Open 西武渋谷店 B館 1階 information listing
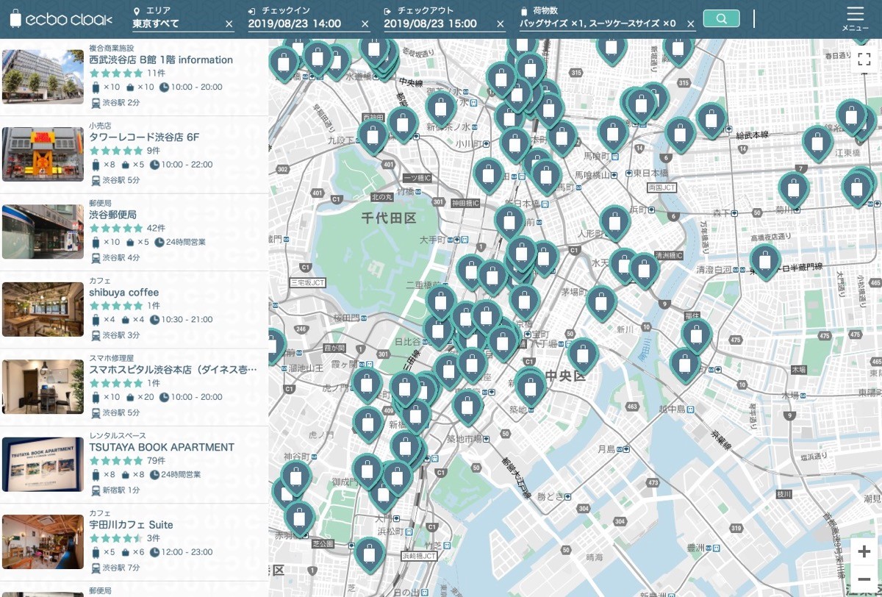 161,60
